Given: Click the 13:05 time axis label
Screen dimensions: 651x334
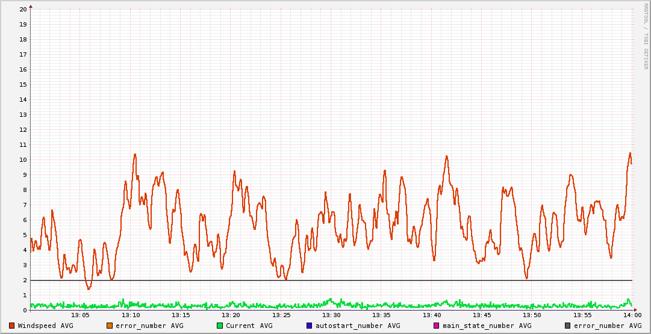Looking at the screenshot, I should (80, 315).
